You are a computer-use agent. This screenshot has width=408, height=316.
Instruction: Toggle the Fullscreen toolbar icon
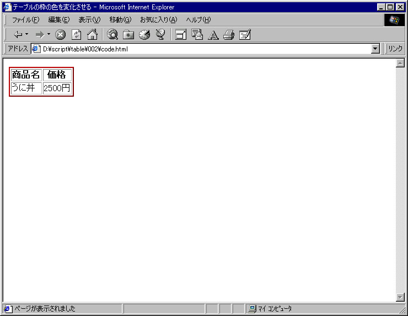tap(181, 34)
